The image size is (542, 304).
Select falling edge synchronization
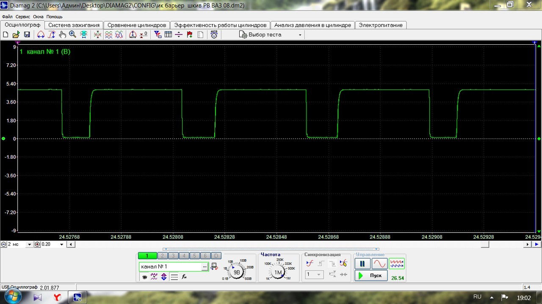coord(332,263)
